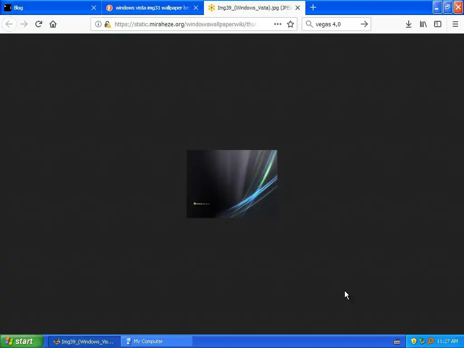Bookmark this page with the star
This screenshot has height=348, width=464.
pyautogui.click(x=290, y=24)
